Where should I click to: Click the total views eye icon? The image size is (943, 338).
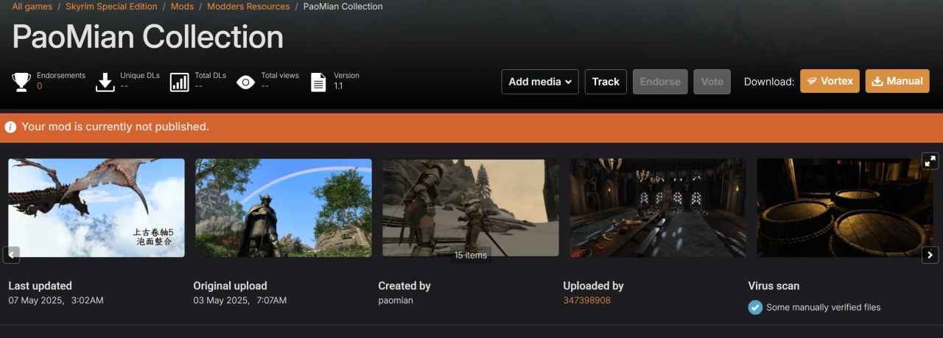245,82
